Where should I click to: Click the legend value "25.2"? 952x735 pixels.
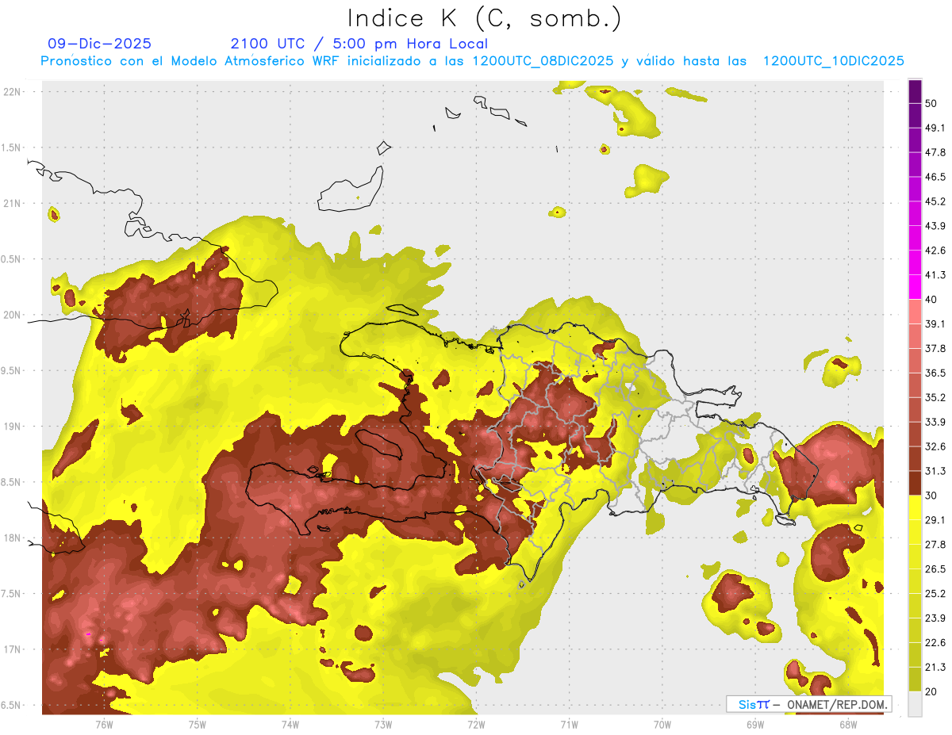coord(935,594)
